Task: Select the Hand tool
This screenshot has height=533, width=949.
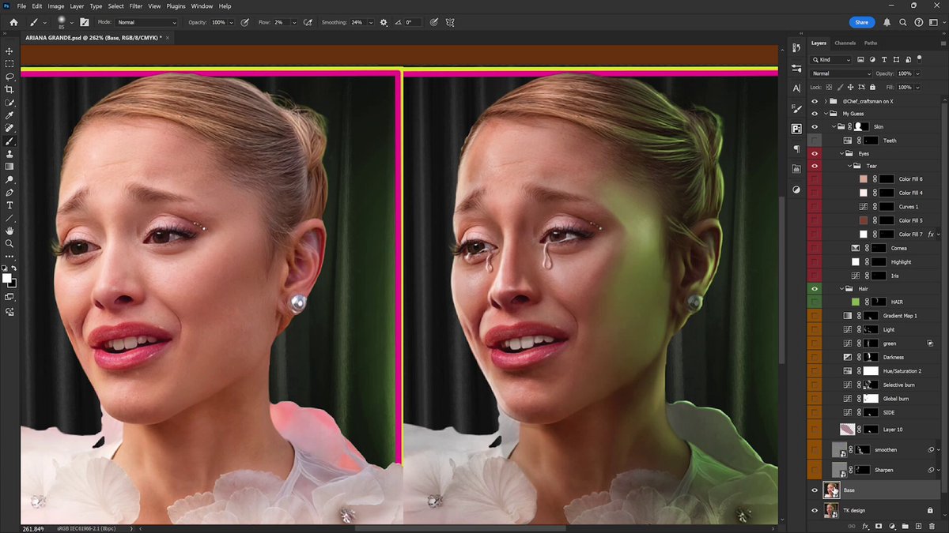Action: tap(9, 231)
